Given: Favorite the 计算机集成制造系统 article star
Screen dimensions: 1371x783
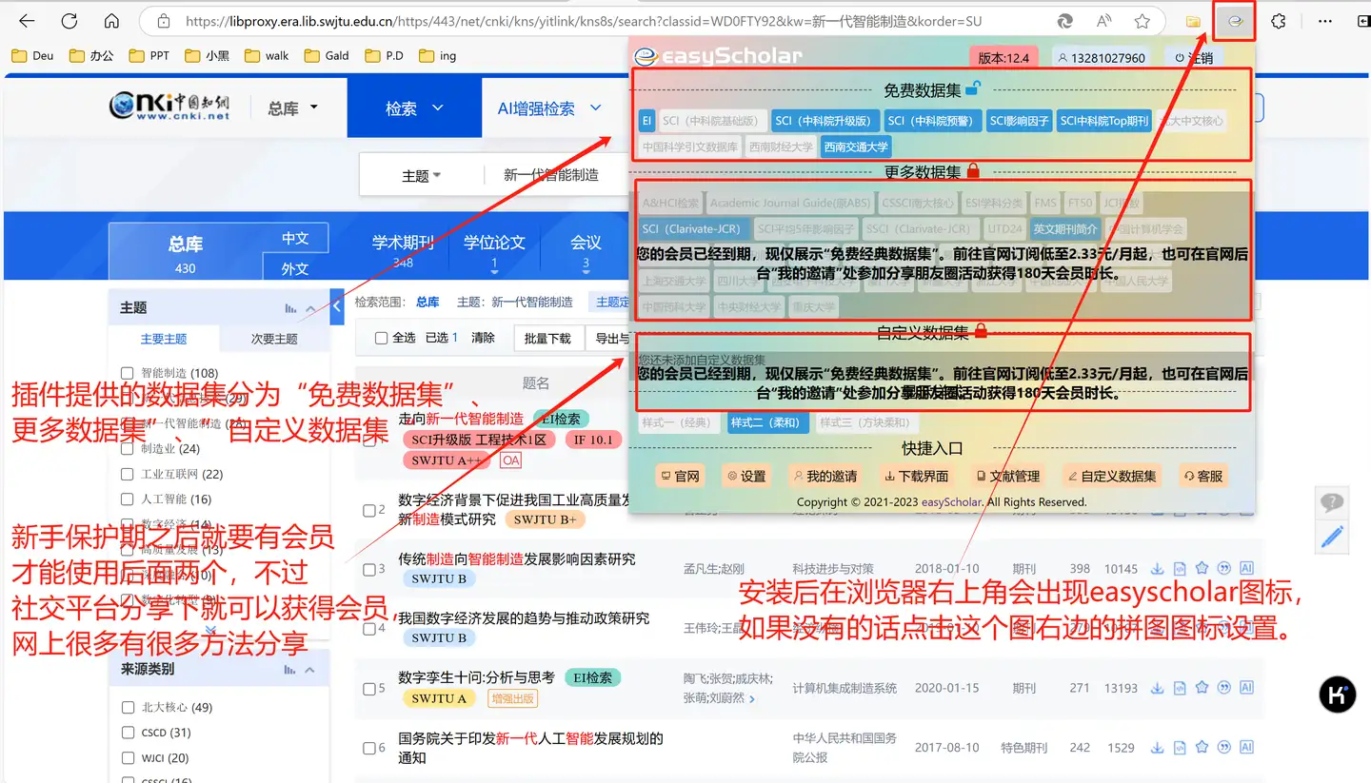Looking at the screenshot, I should [1202, 688].
